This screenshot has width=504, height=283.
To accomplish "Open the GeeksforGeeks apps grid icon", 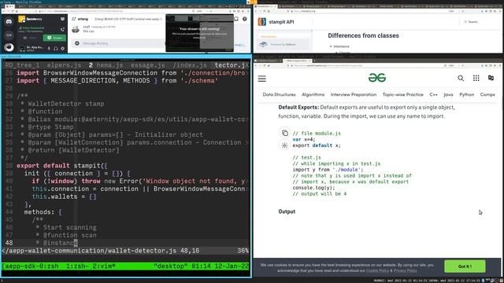I will click(476, 78).
